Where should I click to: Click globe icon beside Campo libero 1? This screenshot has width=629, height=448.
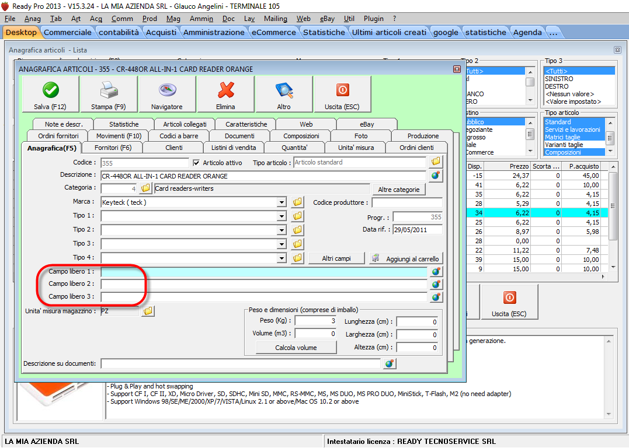click(x=436, y=272)
